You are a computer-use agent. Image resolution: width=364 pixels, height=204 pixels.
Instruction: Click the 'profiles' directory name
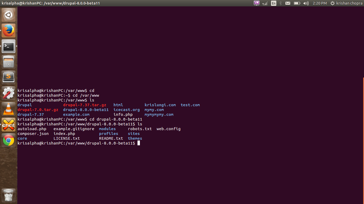[108, 134]
